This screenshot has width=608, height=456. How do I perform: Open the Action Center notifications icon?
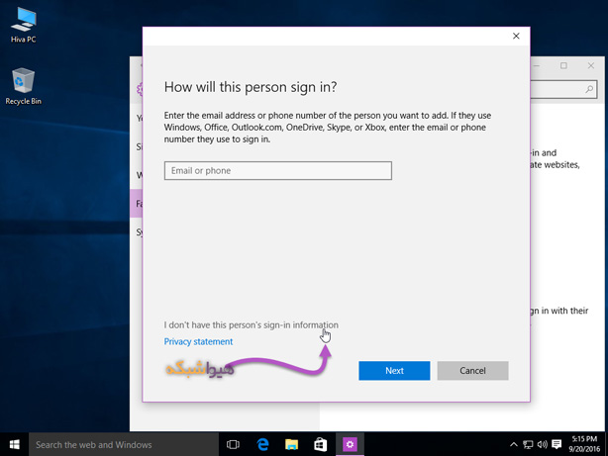point(557,444)
